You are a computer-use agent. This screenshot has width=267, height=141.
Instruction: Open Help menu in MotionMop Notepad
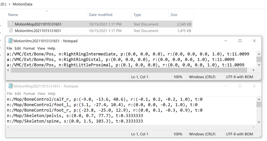coord(51,94)
